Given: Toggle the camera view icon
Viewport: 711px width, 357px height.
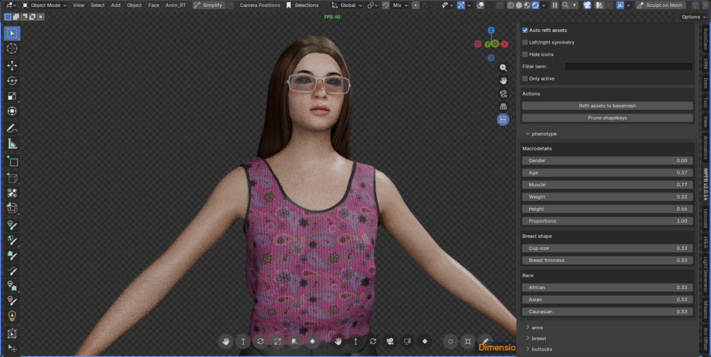Looking at the screenshot, I should tap(503, 94).
